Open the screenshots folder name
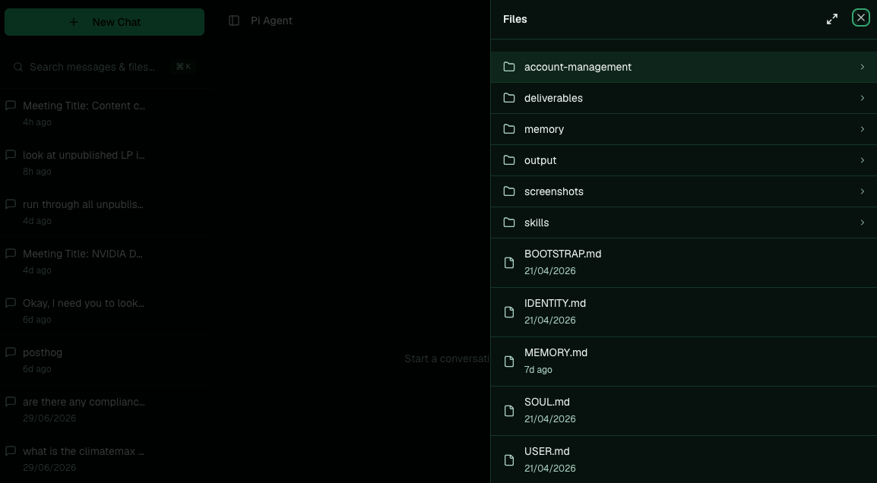 point(554,191)
